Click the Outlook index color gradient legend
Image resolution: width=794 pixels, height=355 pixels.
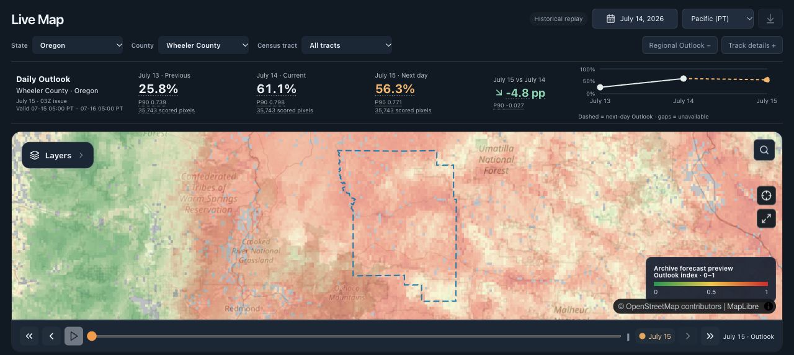click(710, 284)
